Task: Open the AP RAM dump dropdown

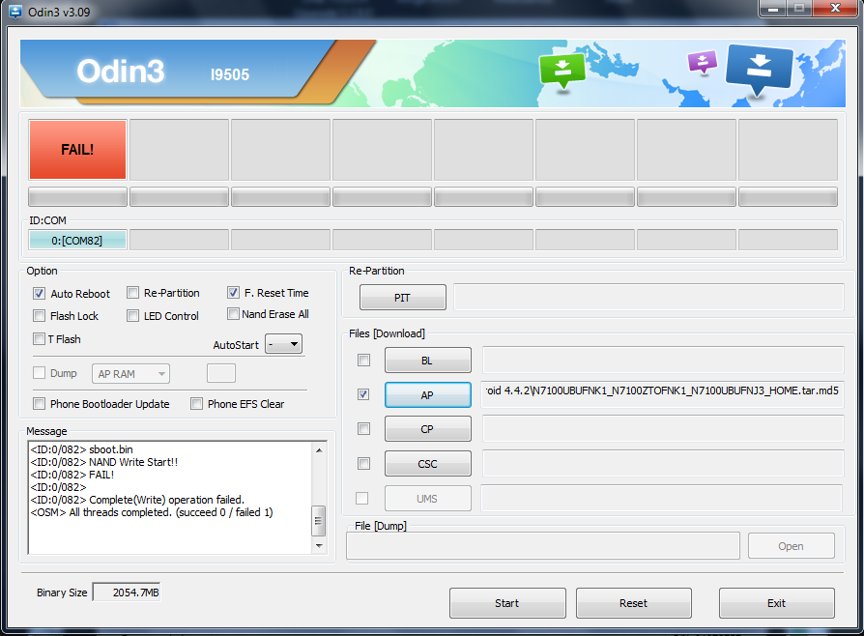Action: (x=130, y=374)
